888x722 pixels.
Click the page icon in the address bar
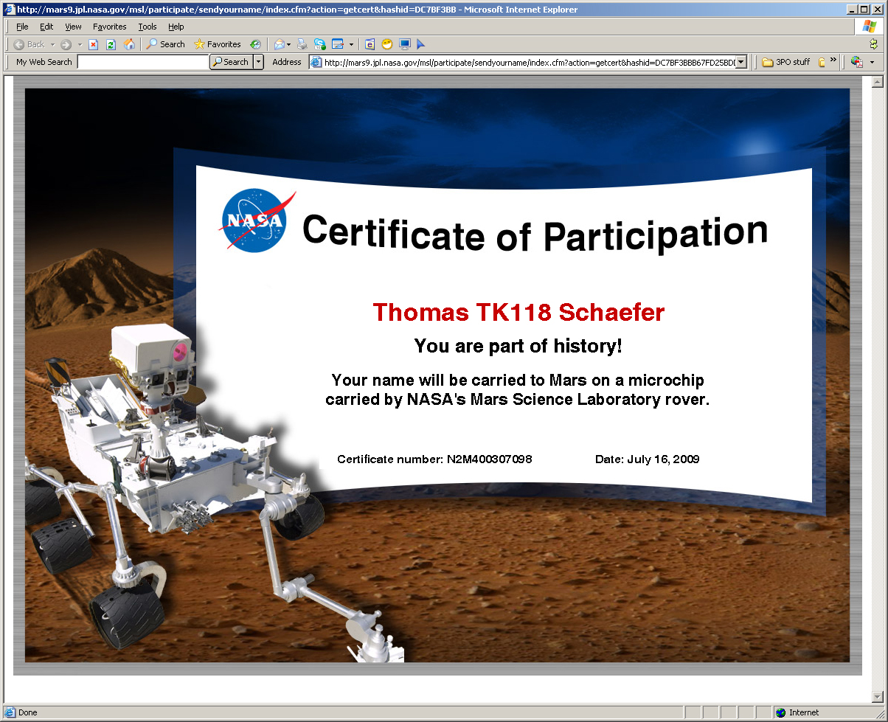(x=316, y=63)
